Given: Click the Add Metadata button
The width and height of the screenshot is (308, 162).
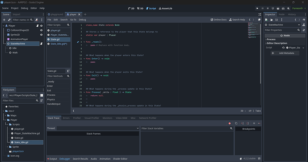Looking at the screenshot, I should (285, 53).
